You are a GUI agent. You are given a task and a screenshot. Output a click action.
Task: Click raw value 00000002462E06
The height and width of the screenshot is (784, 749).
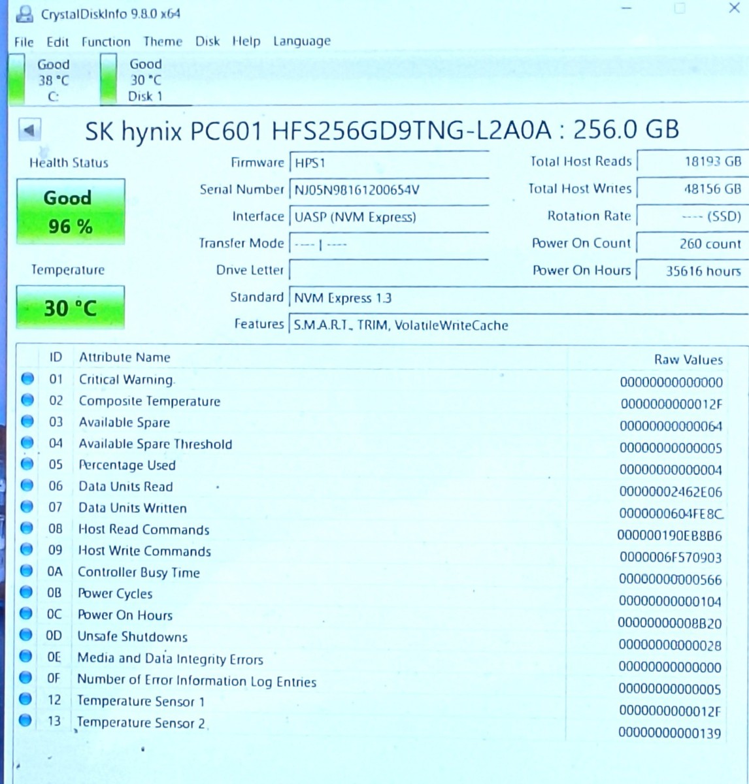[671, 492]
